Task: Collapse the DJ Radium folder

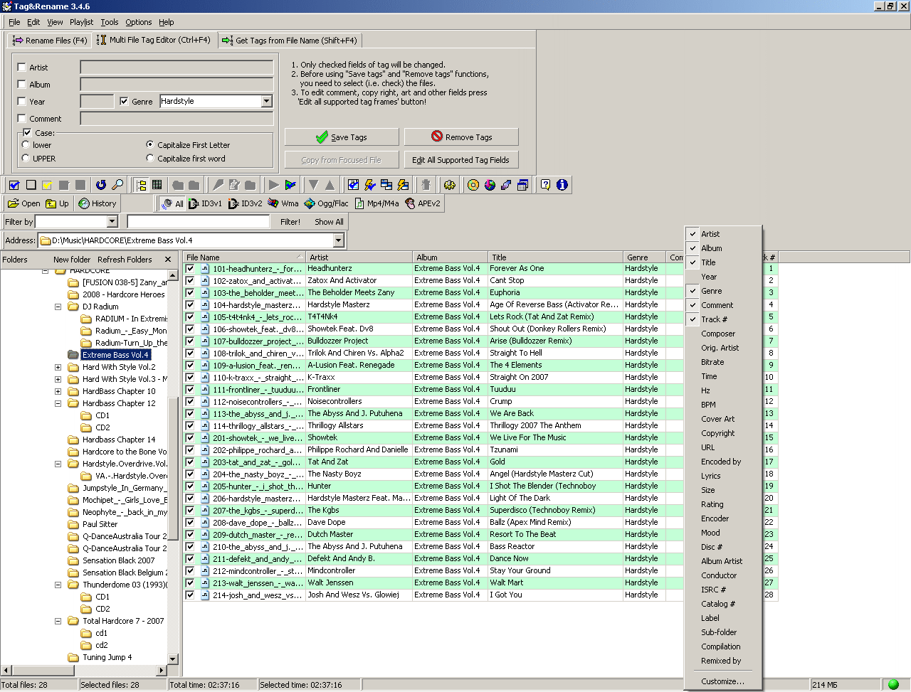Action: pyautogui.click(x=58, y=307)
